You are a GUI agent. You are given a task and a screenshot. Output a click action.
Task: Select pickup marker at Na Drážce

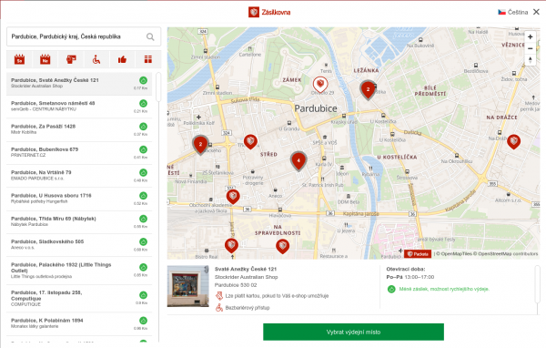(x=513, y=141)
